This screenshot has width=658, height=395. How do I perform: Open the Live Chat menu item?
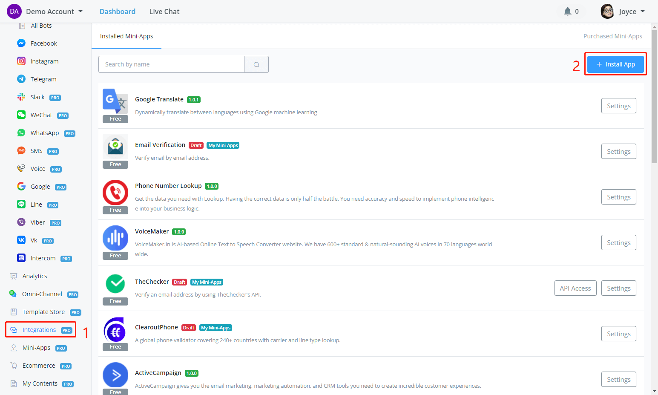pos(164,12)
